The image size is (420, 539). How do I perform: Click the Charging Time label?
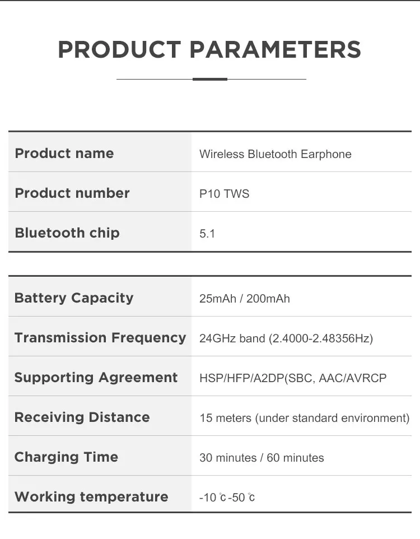[66, 457]
